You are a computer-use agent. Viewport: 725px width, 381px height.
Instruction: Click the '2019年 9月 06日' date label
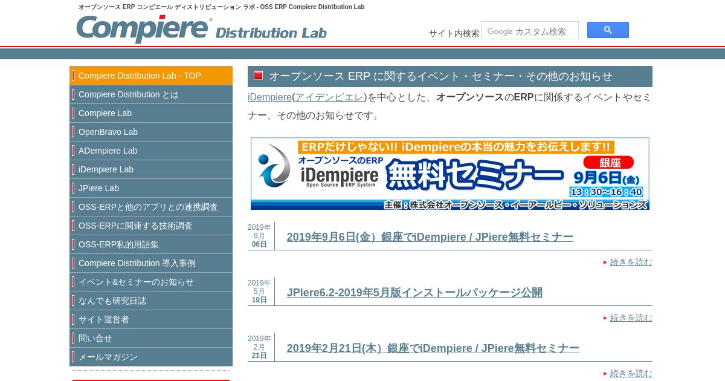(259, 236)
